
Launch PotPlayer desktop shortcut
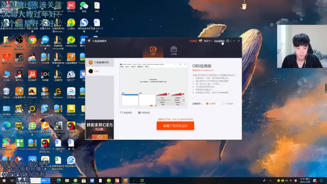click(71, 110)
